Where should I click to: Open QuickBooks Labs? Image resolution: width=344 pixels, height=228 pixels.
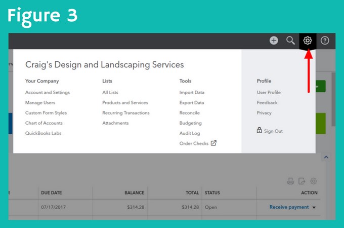point(43,133)
